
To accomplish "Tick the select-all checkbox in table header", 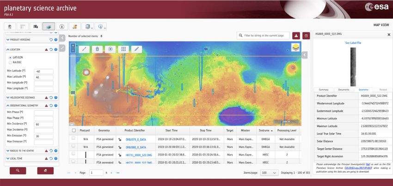I will (74, 131).
